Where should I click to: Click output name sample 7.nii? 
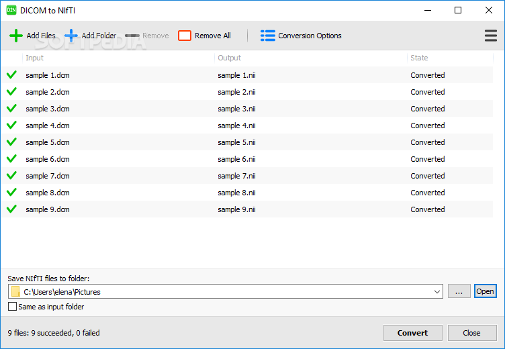point(236,176)
